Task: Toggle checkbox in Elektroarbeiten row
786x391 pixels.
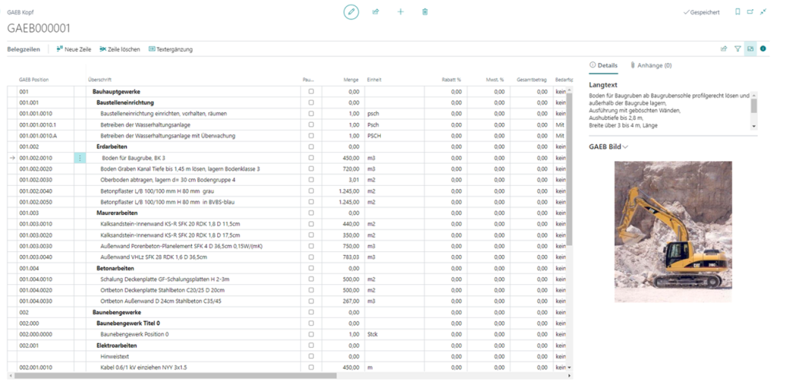Action: point(312,346)
